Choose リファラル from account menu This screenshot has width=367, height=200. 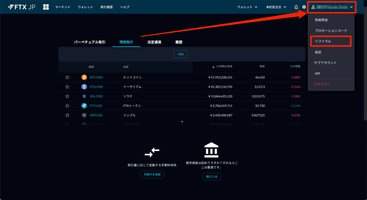331,41
